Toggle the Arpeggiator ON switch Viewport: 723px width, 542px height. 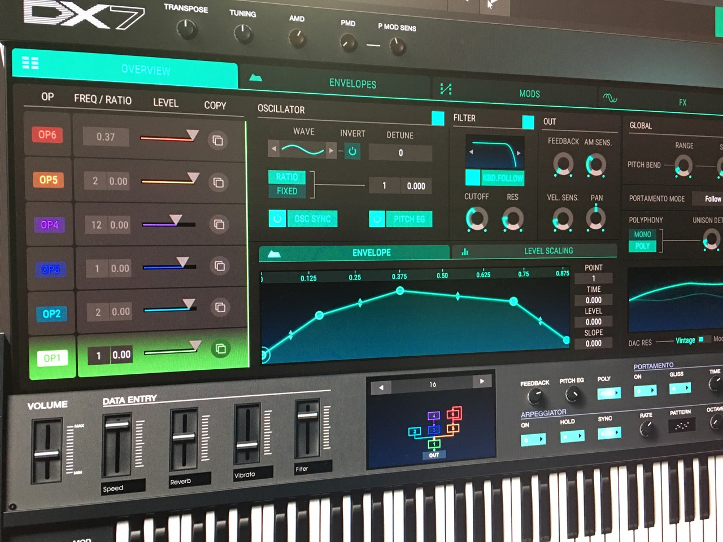click(x=533, y=439)
